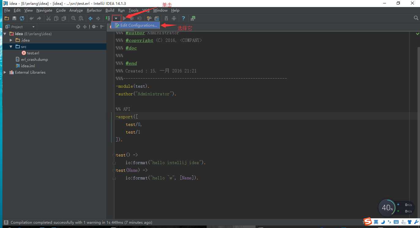Select idea.iml in the project tree
This screenshot has height=228, width=420.
[28, 66]
